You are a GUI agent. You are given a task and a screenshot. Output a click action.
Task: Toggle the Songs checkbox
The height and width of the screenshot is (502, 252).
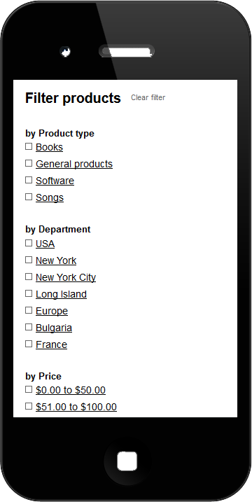[29, 197]
